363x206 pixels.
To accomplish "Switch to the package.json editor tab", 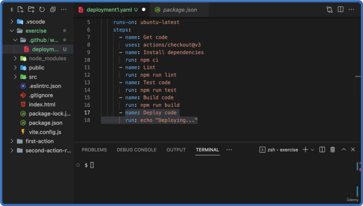I will coord(180,10).
